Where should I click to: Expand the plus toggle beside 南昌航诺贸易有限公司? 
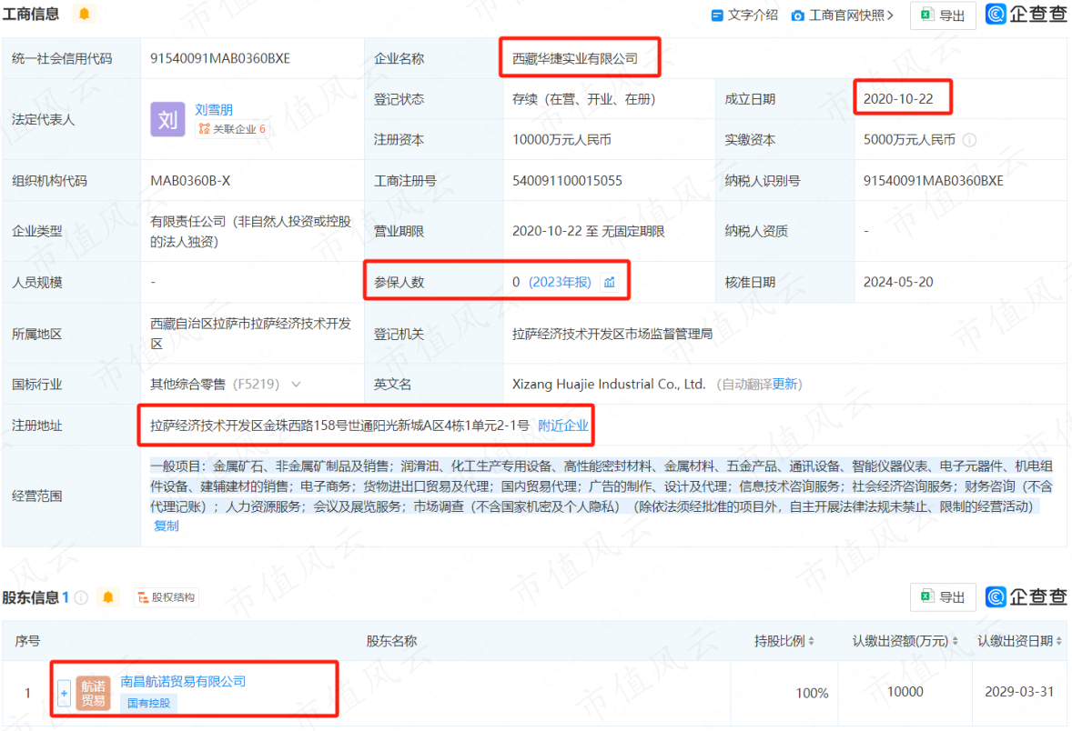point(64,694)
